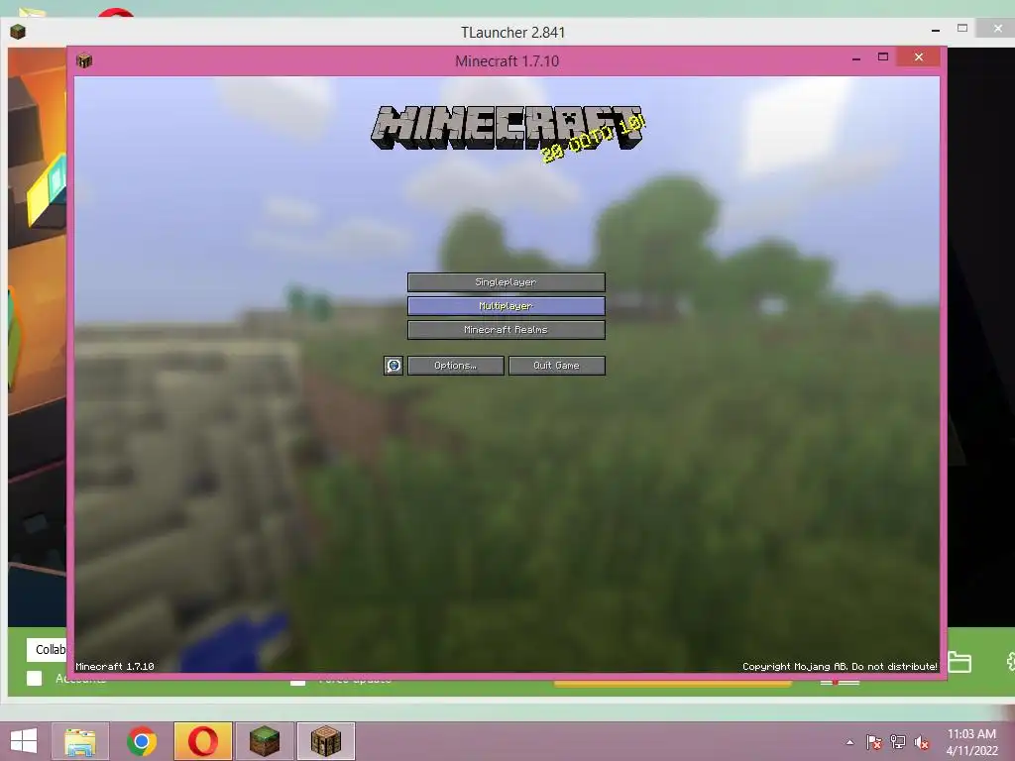Viewport: 1015px width, 761px height.
Task: Open the Windows Start menu
Action: [24, 741]
